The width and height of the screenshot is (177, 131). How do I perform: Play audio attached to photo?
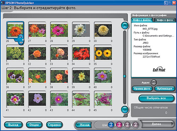(154, 82)
